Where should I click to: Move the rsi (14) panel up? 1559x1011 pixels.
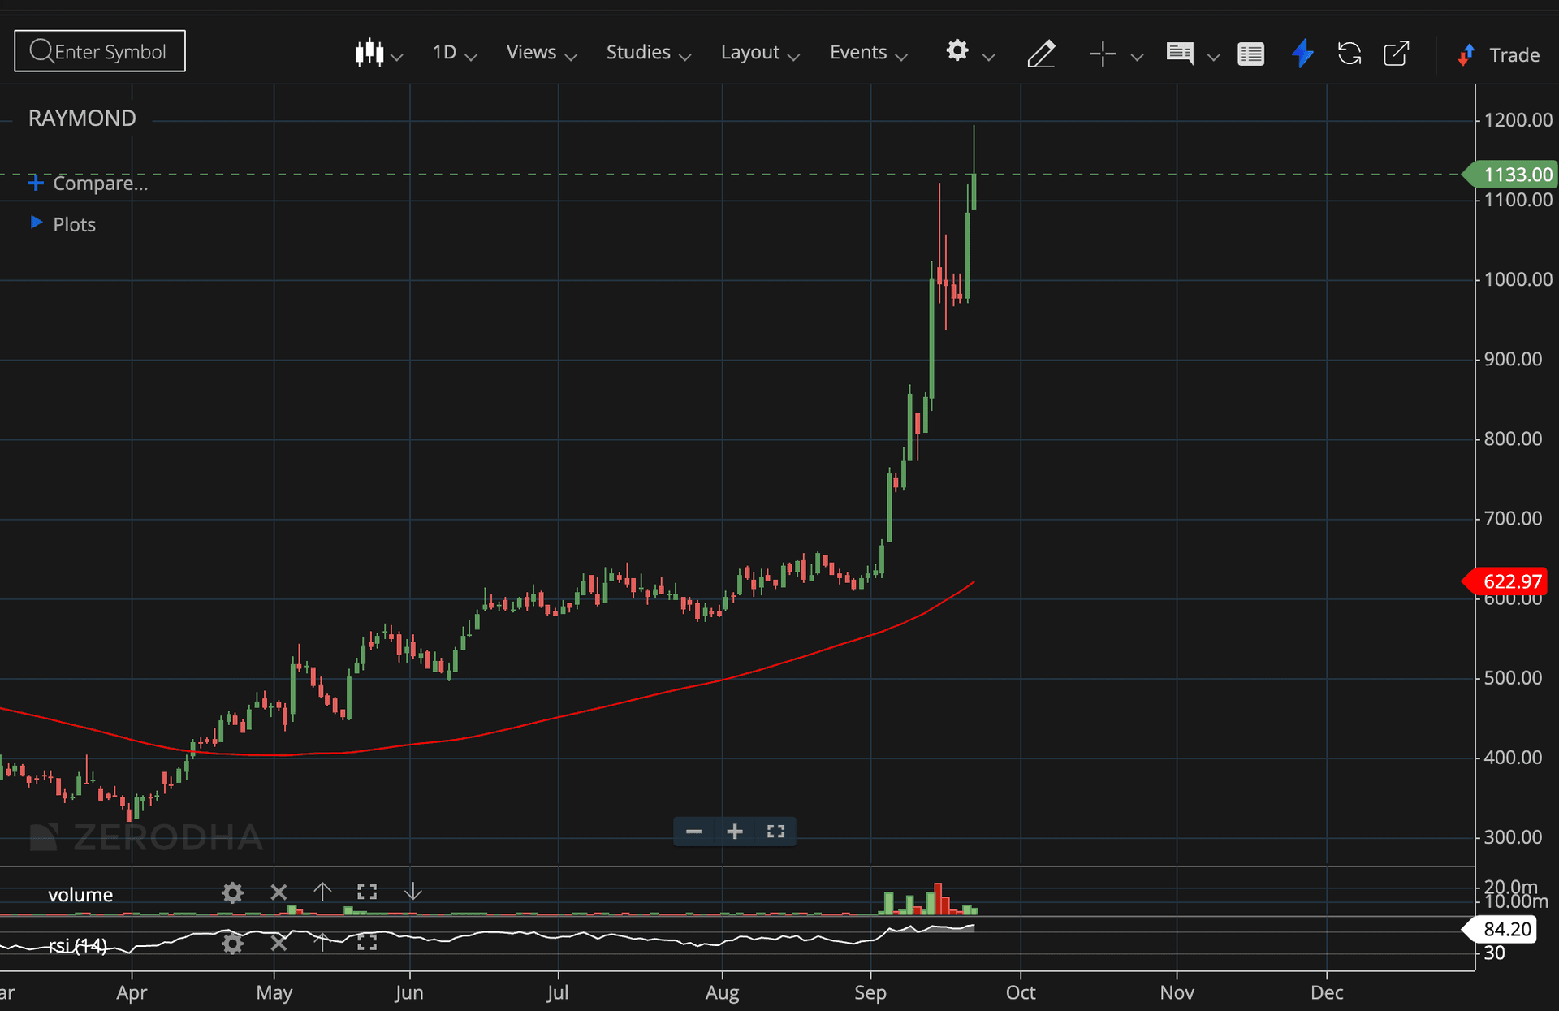pos(322,942)
